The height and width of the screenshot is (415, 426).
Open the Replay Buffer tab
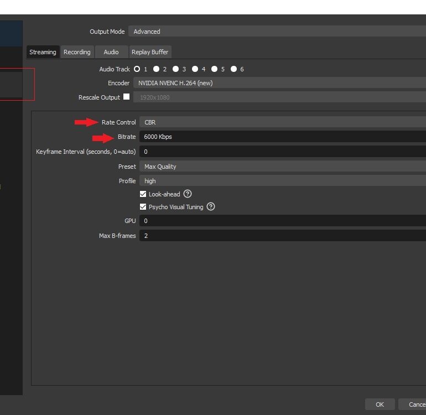click(x=150, y=52)
